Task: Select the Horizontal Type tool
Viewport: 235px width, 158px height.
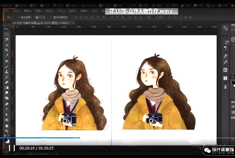Action: [7, 109]
